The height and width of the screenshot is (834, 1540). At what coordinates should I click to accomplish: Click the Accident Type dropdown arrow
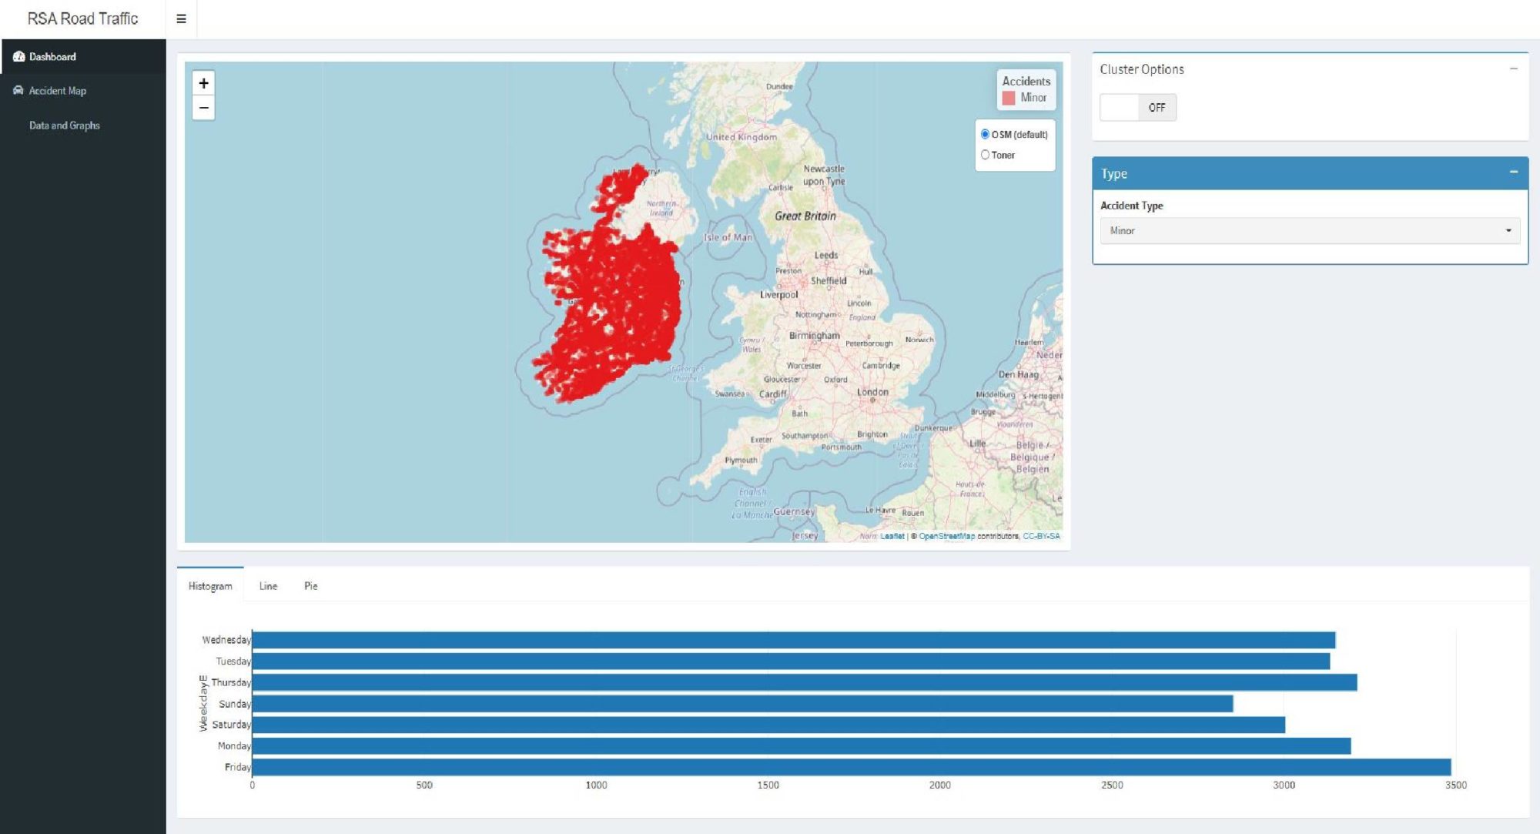click(x=1508, y=230)
